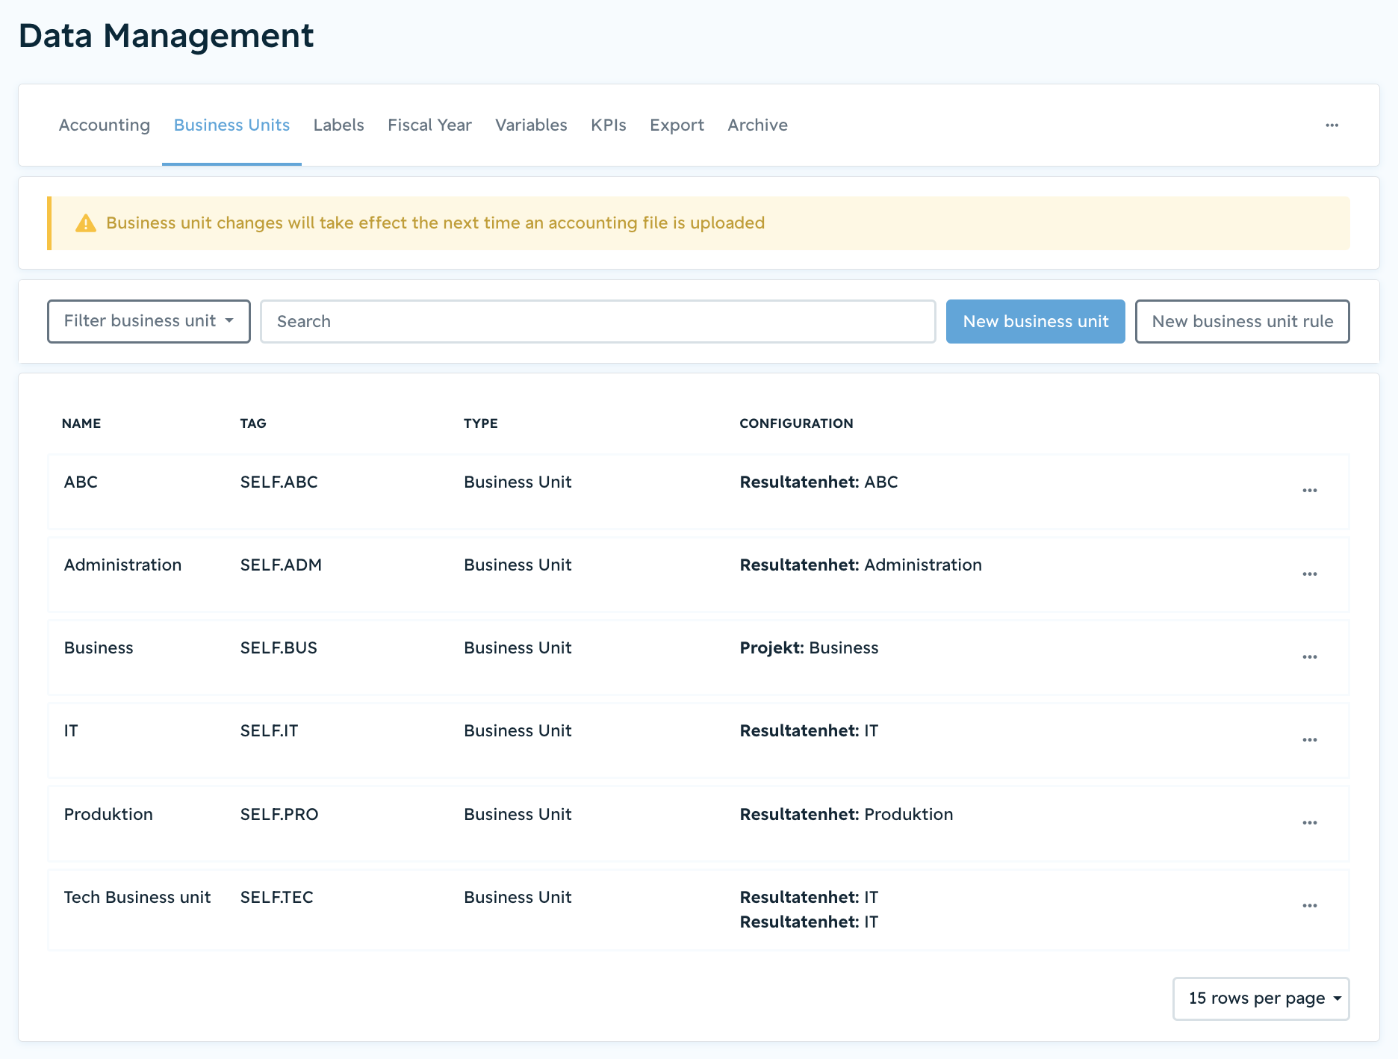
Task: Click the Data Management page heading
Action: click(167, 36)
